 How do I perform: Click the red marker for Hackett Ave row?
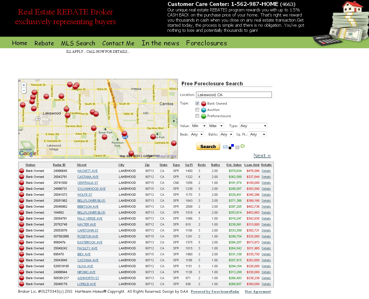22,171
